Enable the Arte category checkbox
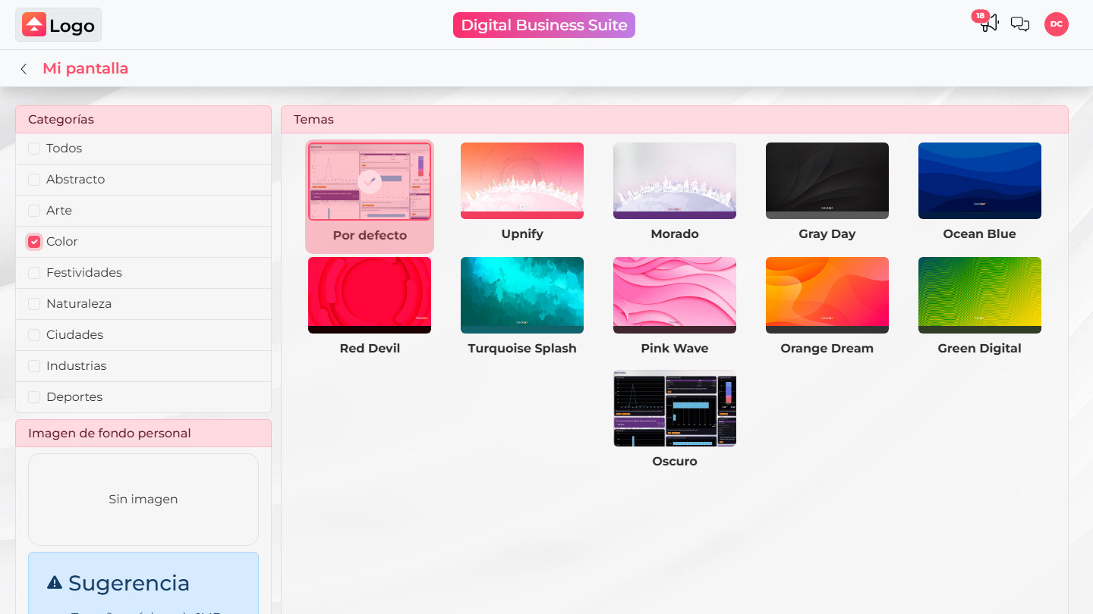 [34, 211]
